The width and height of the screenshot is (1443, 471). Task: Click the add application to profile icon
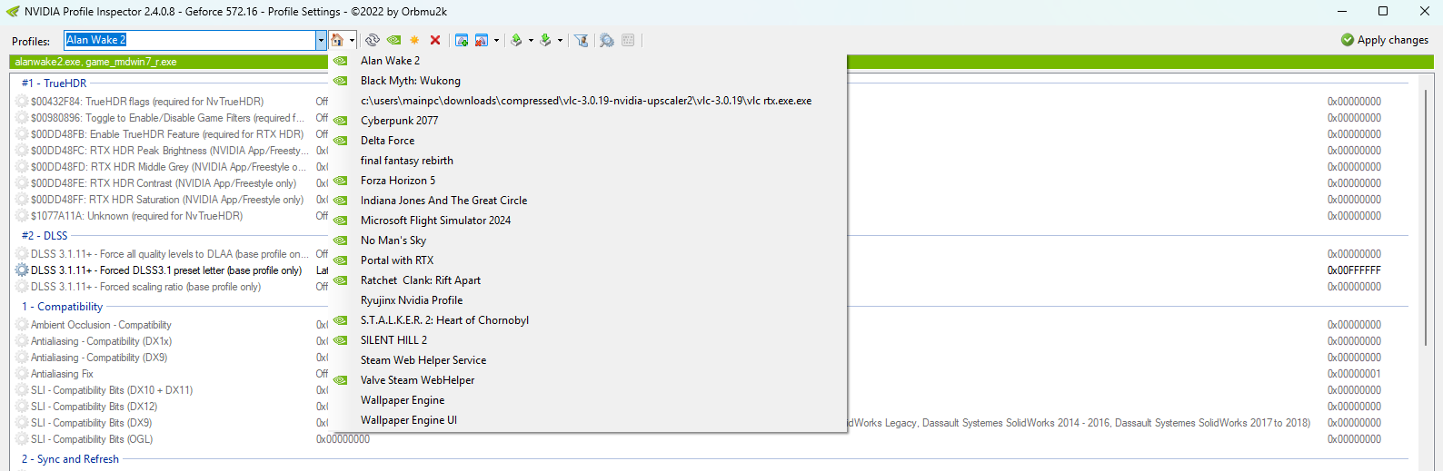click(x=462, y=40)
